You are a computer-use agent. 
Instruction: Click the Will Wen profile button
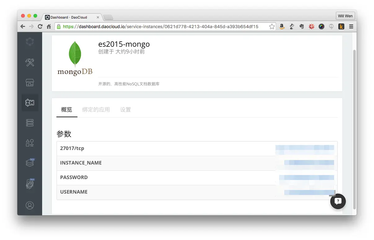tap(345, 16)
